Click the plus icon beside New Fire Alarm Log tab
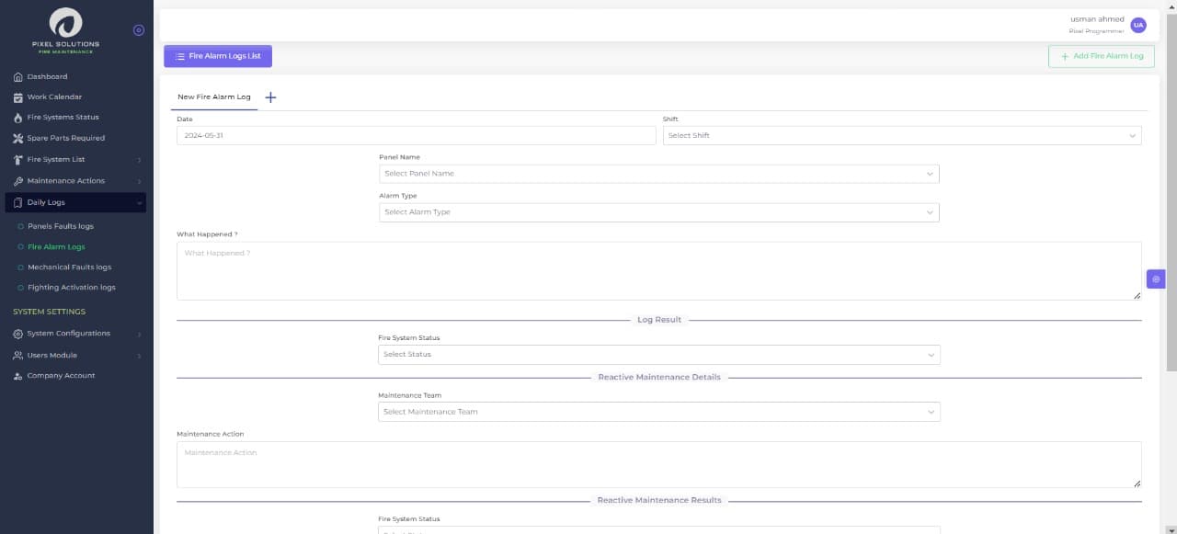This screenshot has width=1177, height=534. pos(270,97)
